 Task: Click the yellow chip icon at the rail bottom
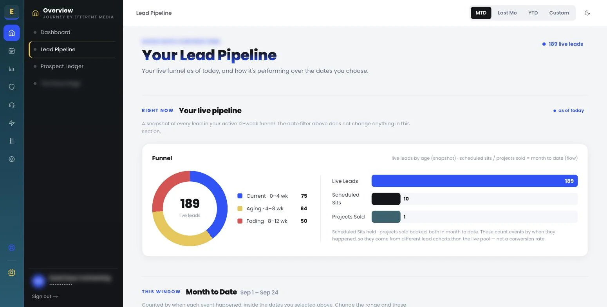[12, 273]
